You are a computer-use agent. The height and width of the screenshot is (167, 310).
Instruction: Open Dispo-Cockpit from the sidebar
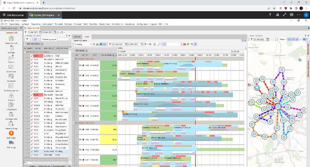[x=11, y=40]
